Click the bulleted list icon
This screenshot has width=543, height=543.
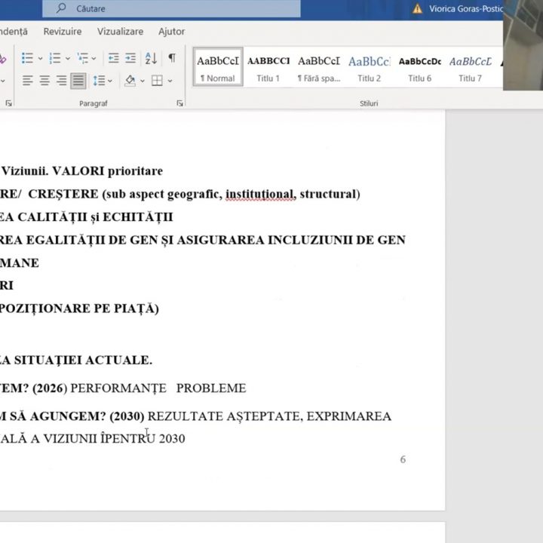tap(27, 58)
